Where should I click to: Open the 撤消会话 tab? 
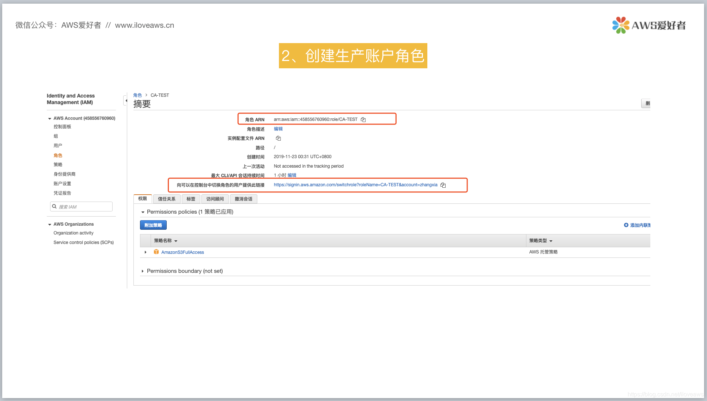point(243,199)
